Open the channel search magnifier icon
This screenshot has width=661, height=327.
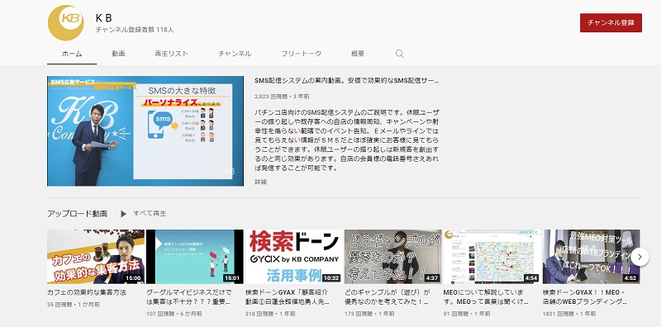pos(400,54)
